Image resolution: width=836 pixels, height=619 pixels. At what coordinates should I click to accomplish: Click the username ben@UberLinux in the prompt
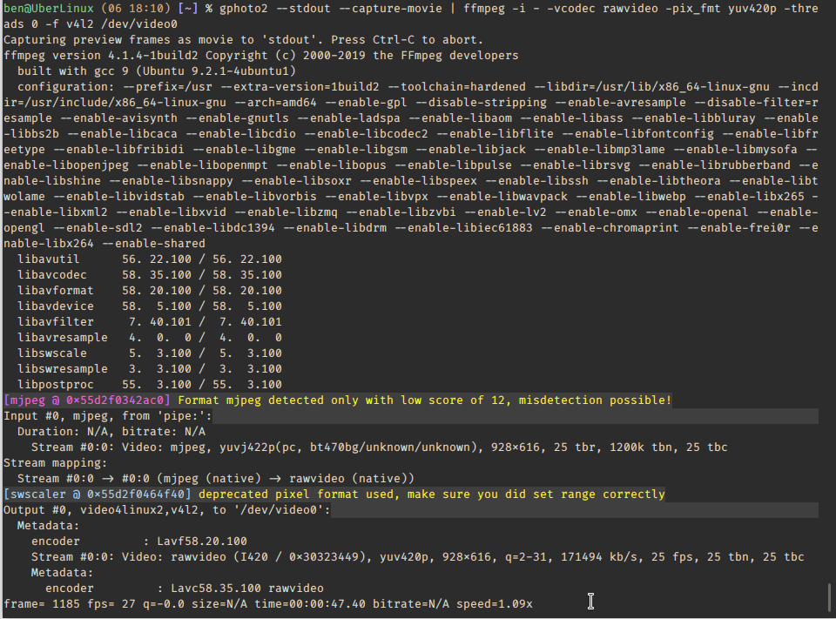click(49, 9)
